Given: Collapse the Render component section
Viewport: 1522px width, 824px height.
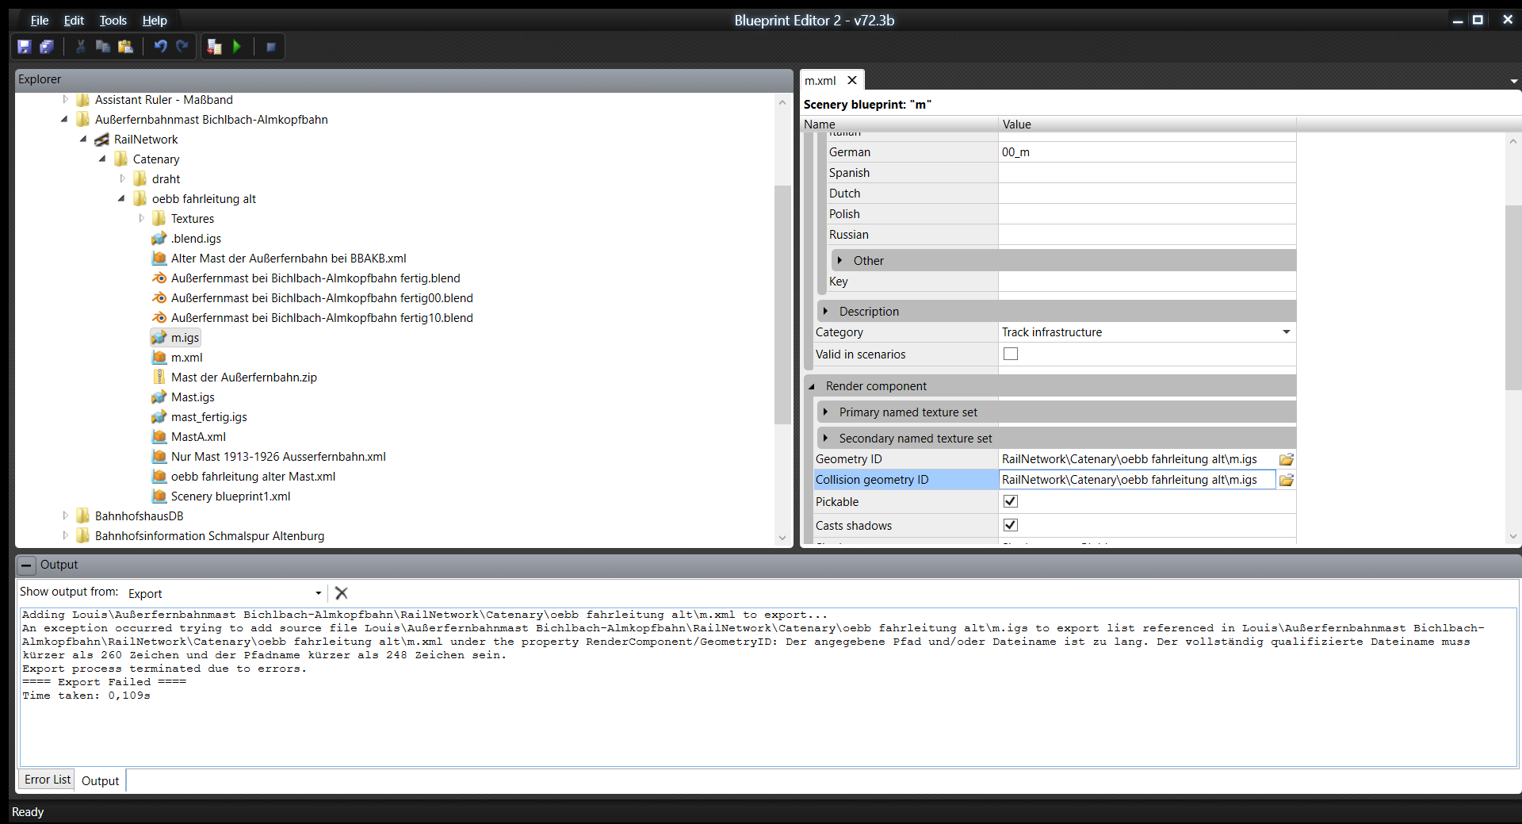Looking at the screenshot, I should click(812, 386).
